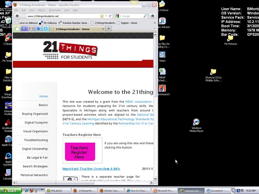Open the Troubleshooting sidebar link
Viewport: 259px width, 194px height.
click(36, 140)
